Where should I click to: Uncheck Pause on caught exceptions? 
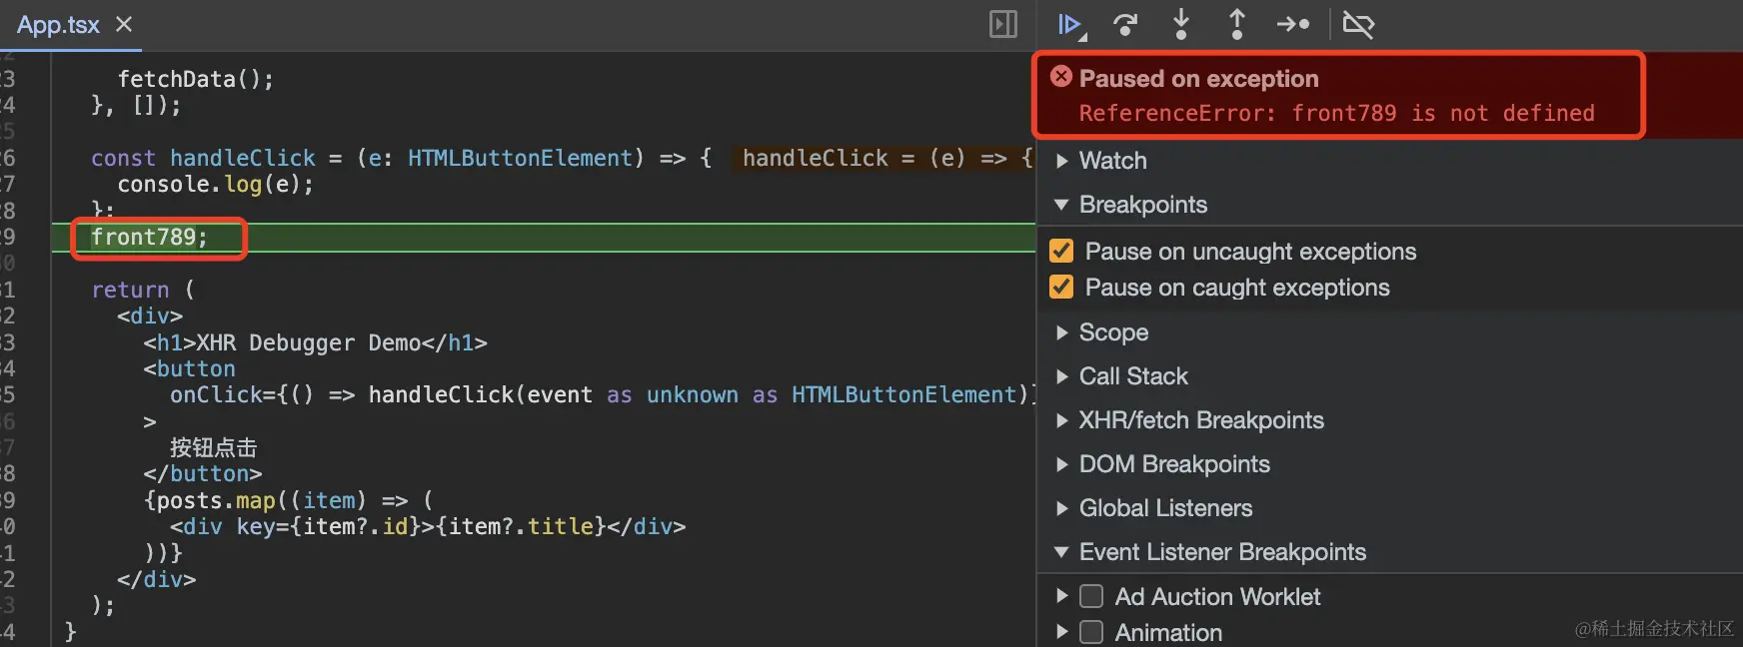[1061, 288]
